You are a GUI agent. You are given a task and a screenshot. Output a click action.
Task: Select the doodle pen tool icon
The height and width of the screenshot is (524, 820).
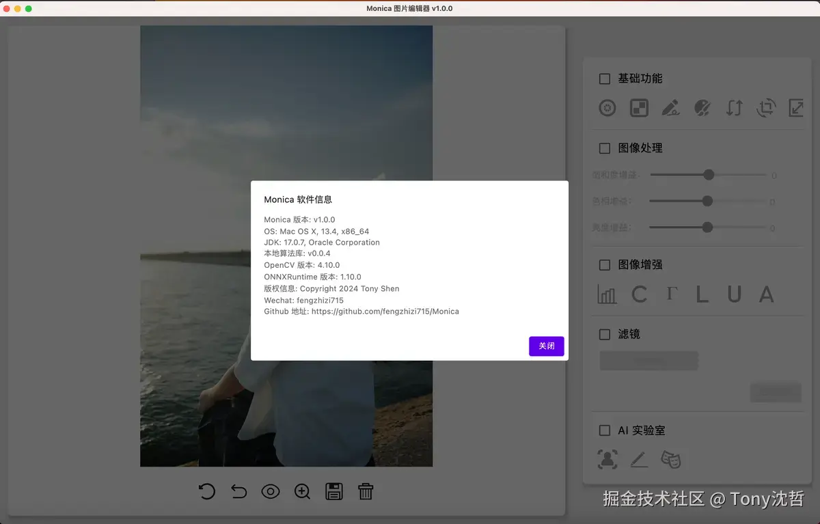(x=670, y=108)
